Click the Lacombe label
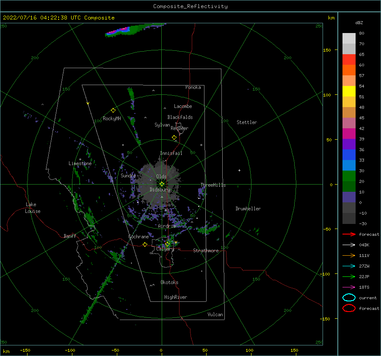This screenshot has height=356, width=381. (183, 106)
